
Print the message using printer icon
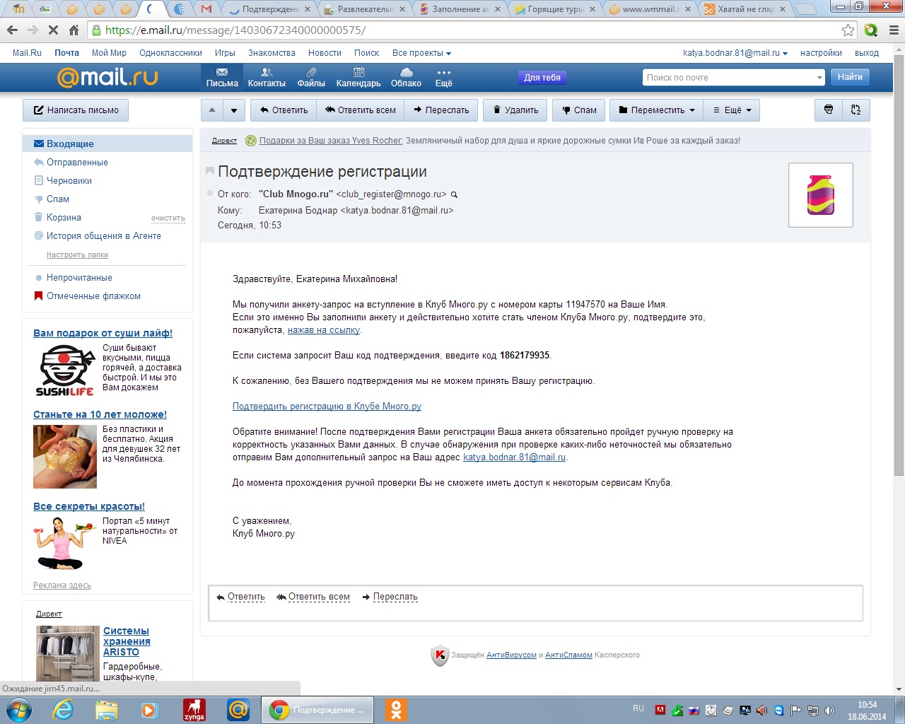(829, 110)
